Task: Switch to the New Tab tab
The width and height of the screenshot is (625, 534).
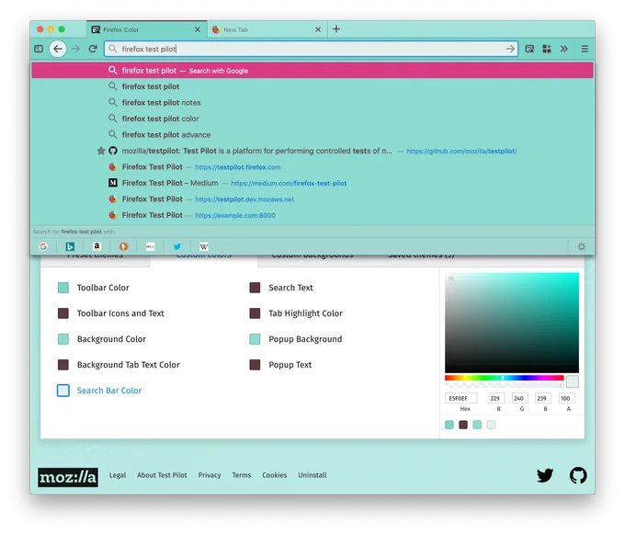Action: click(x=267, y=29)
